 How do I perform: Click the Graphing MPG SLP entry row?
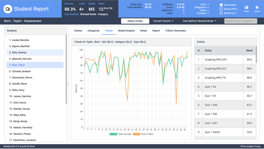pos(225,68)
